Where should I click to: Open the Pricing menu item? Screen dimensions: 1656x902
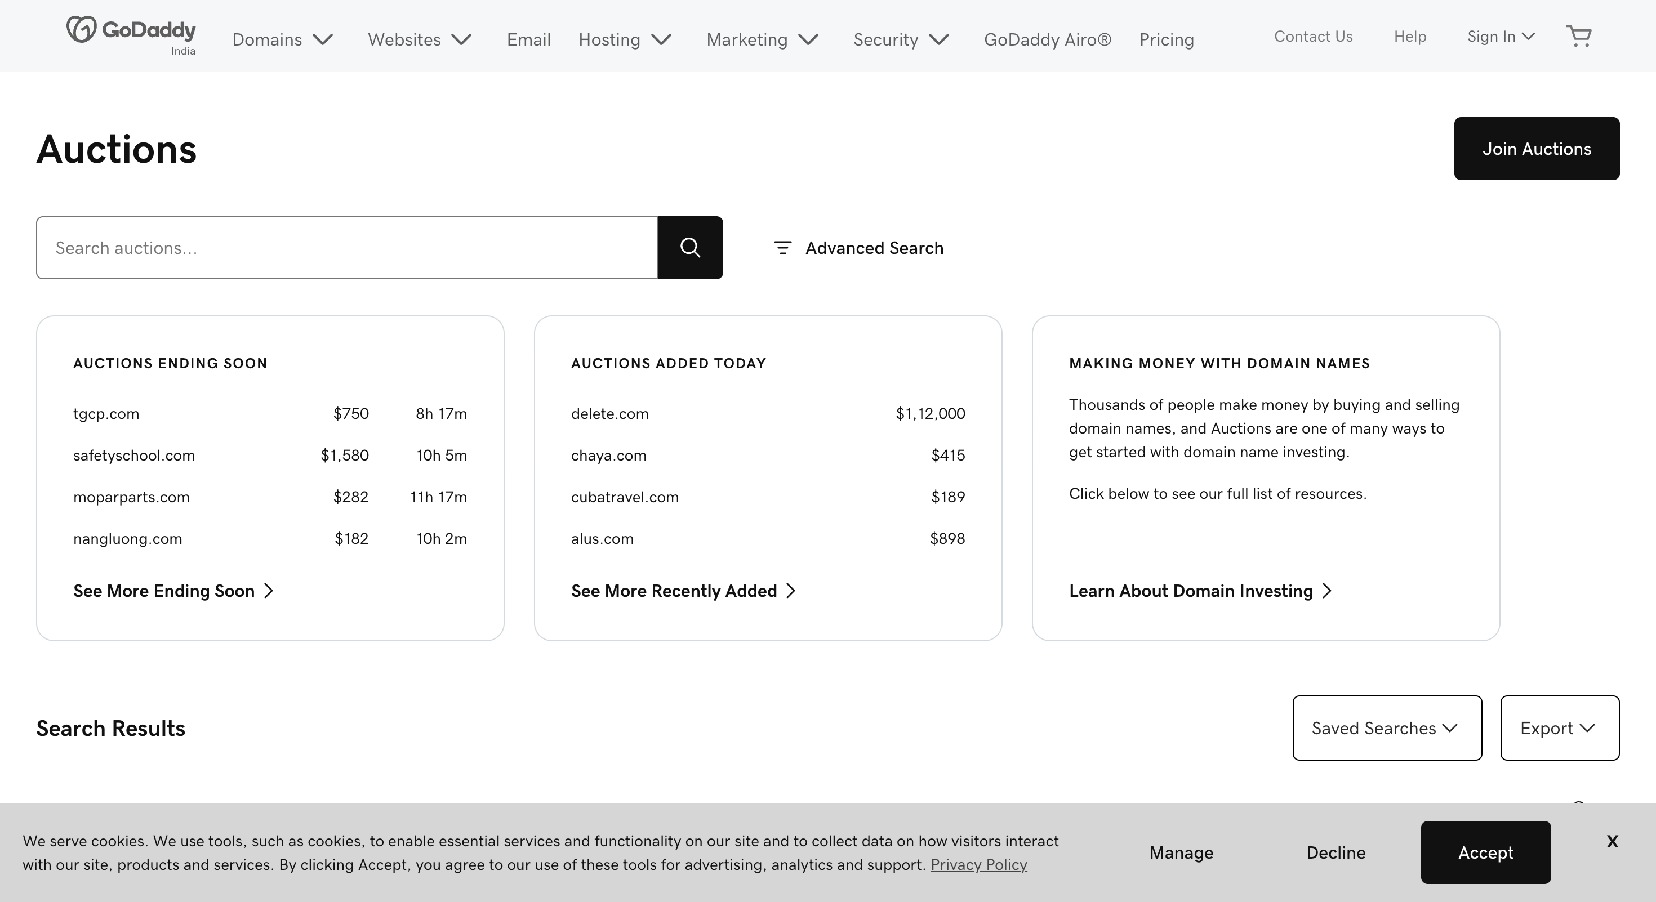click(x=1166, y=40)
